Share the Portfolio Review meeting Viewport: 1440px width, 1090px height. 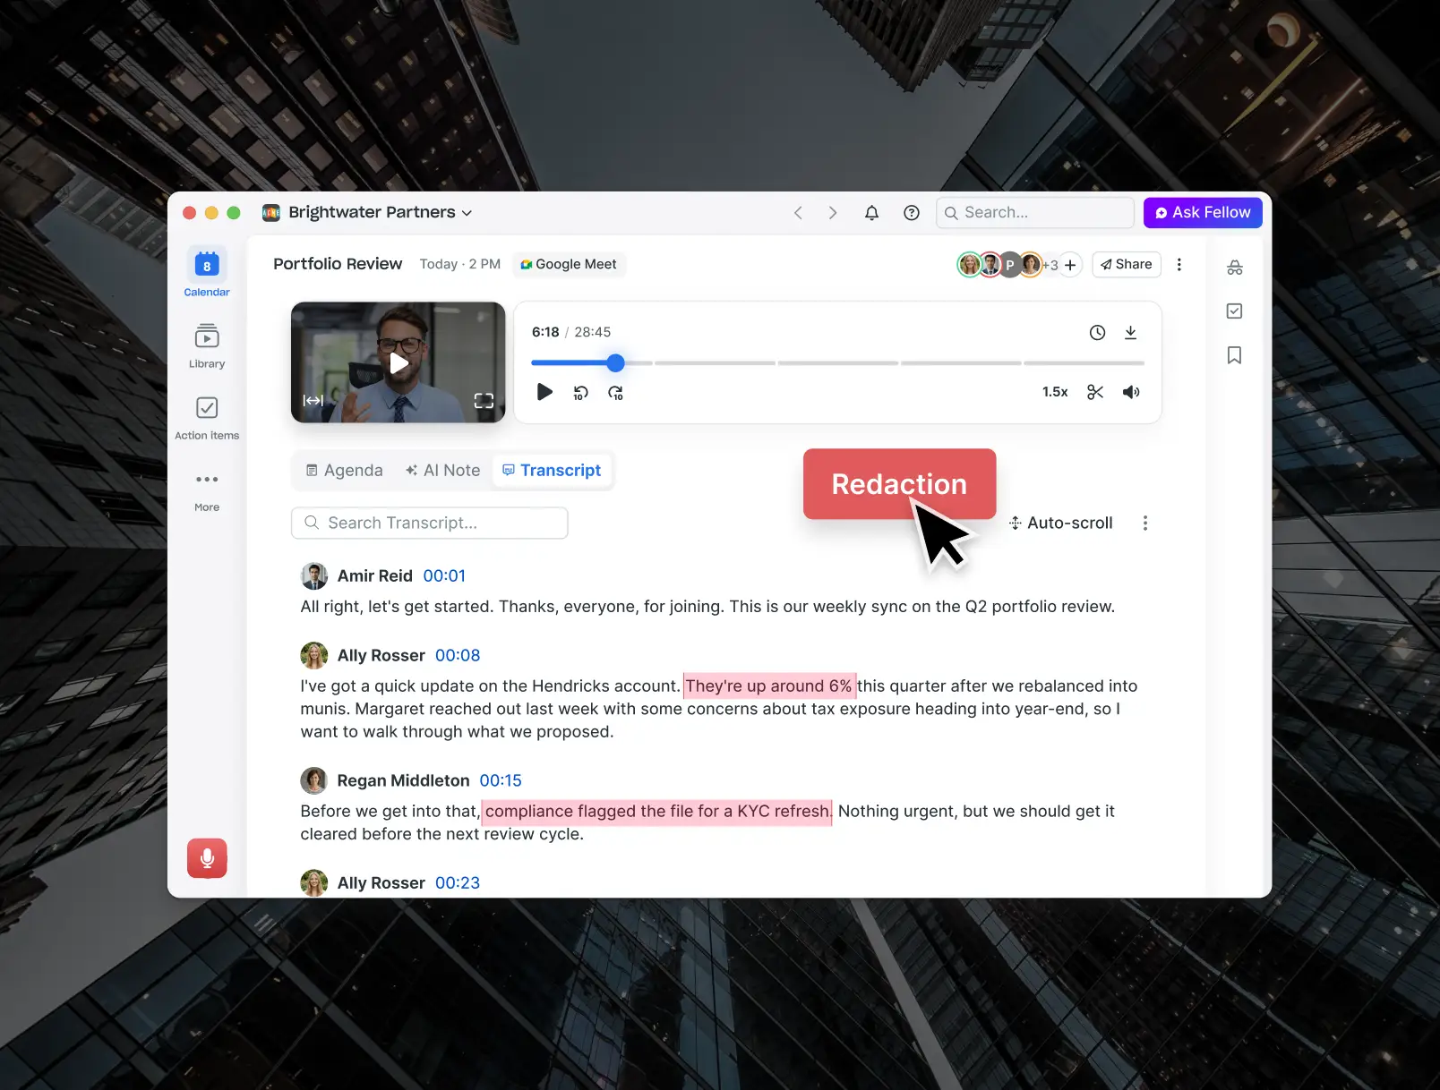point(1127,264)
